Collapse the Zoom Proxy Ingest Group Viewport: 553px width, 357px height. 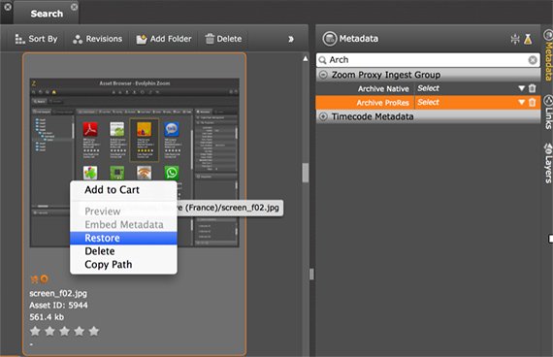click(323, 75)
